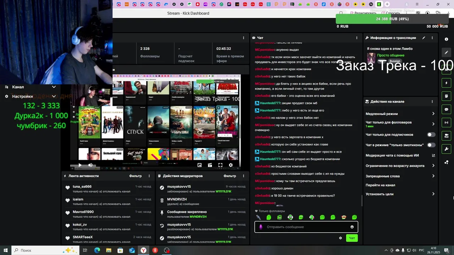Play the stream preview

[80, 165]
